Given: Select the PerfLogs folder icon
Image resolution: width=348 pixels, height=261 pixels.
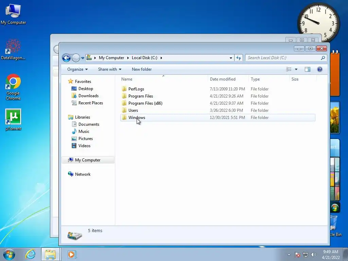Looking at the screenshot, I should (x=124, y=89).
